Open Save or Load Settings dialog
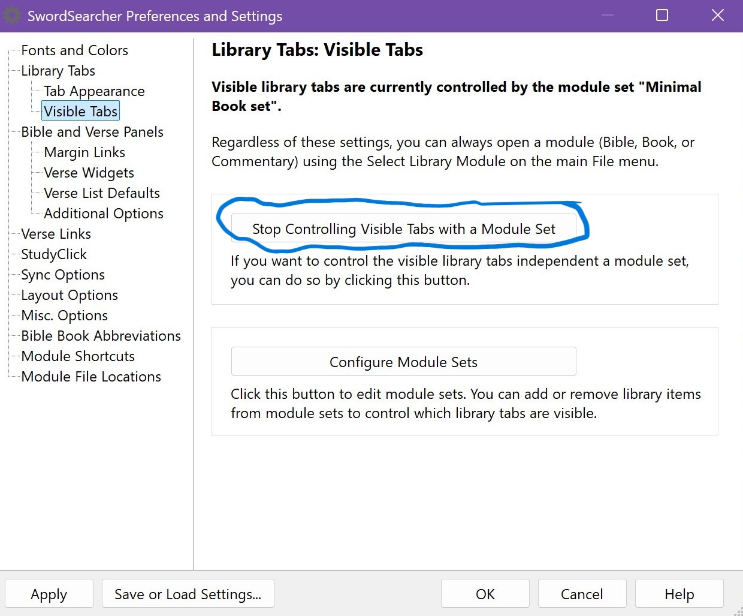This screenshot has width=743, height=616. [188, 594]
